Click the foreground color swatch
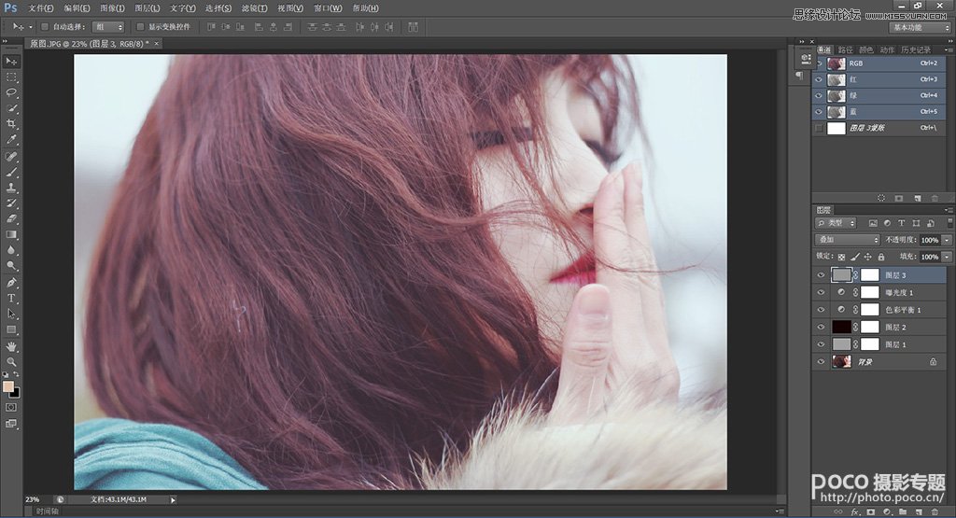Screen dimensions: 956x518 (8, 385)
